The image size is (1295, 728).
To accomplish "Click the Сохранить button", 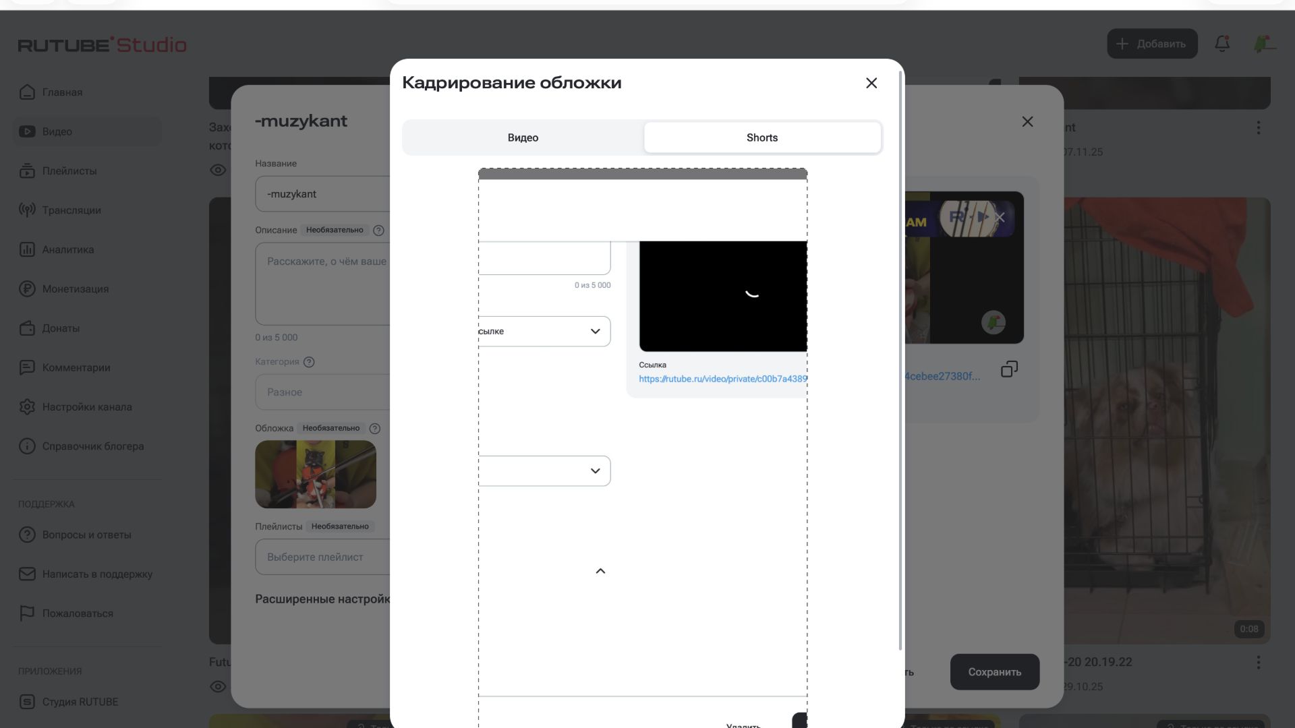I will point(994,672).
